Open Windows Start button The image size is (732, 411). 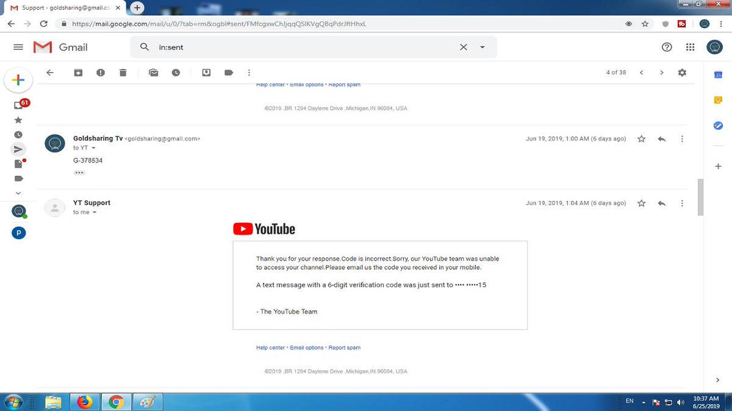click(x=13, y=402)
